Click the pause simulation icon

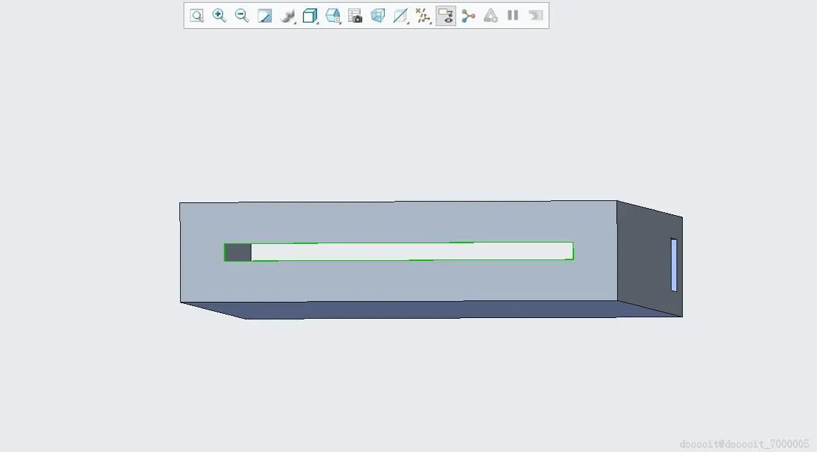click(x=513, y=16)
